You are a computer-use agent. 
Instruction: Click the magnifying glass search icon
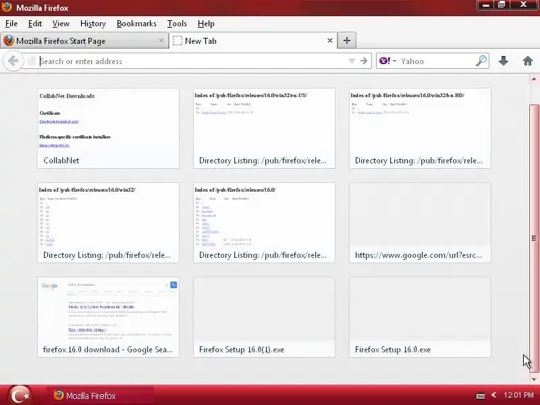point(481,61)
